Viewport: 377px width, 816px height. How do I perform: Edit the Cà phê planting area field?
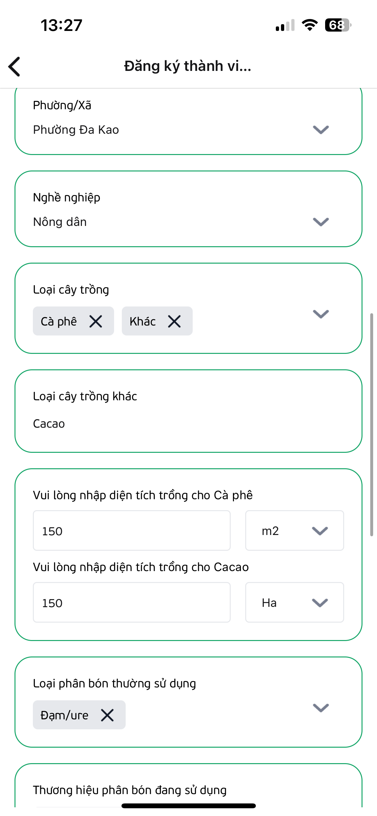(132, 530)
